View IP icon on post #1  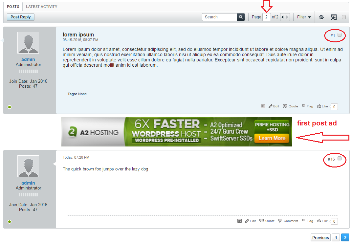263,106
